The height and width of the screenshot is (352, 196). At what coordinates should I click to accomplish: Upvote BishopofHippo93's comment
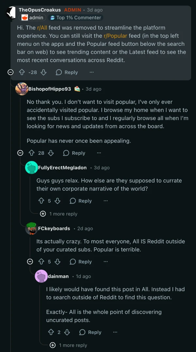pos(32,153)
